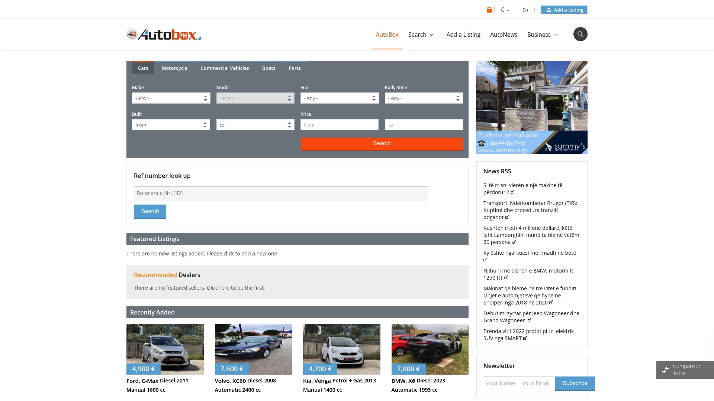Click external-link icon beside SMART prototype article

(525, 338)
